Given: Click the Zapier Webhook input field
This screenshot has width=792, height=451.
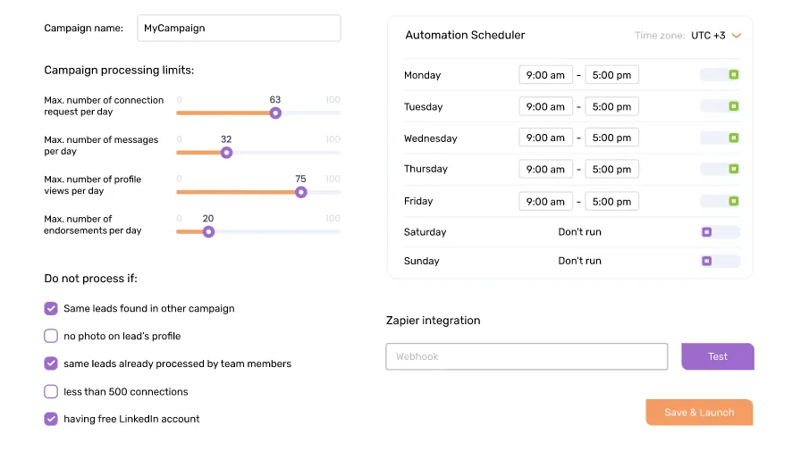Looking at the screenshot, I should tap(527, 356).
